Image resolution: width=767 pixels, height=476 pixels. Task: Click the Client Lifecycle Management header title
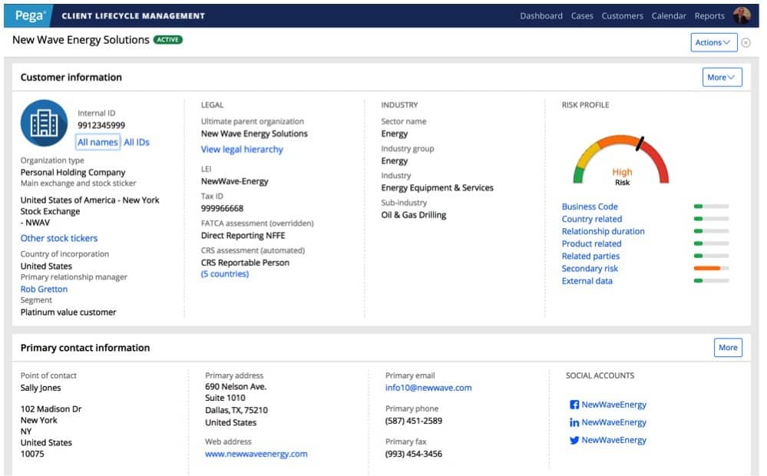pos(133,15)
